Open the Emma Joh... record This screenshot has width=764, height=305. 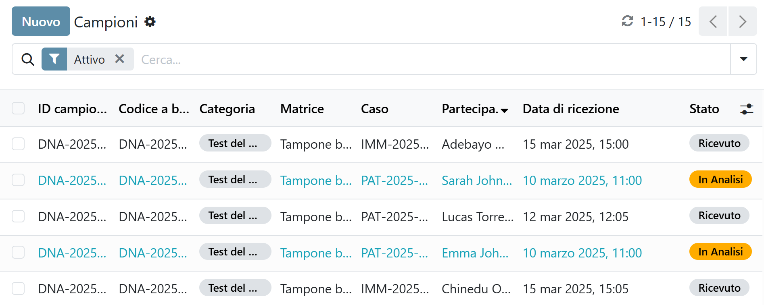(475, 253)
